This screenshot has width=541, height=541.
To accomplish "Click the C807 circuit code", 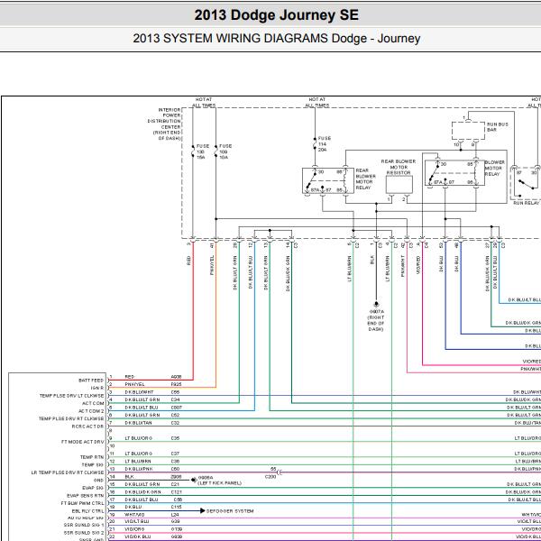I will coord(177,408).
